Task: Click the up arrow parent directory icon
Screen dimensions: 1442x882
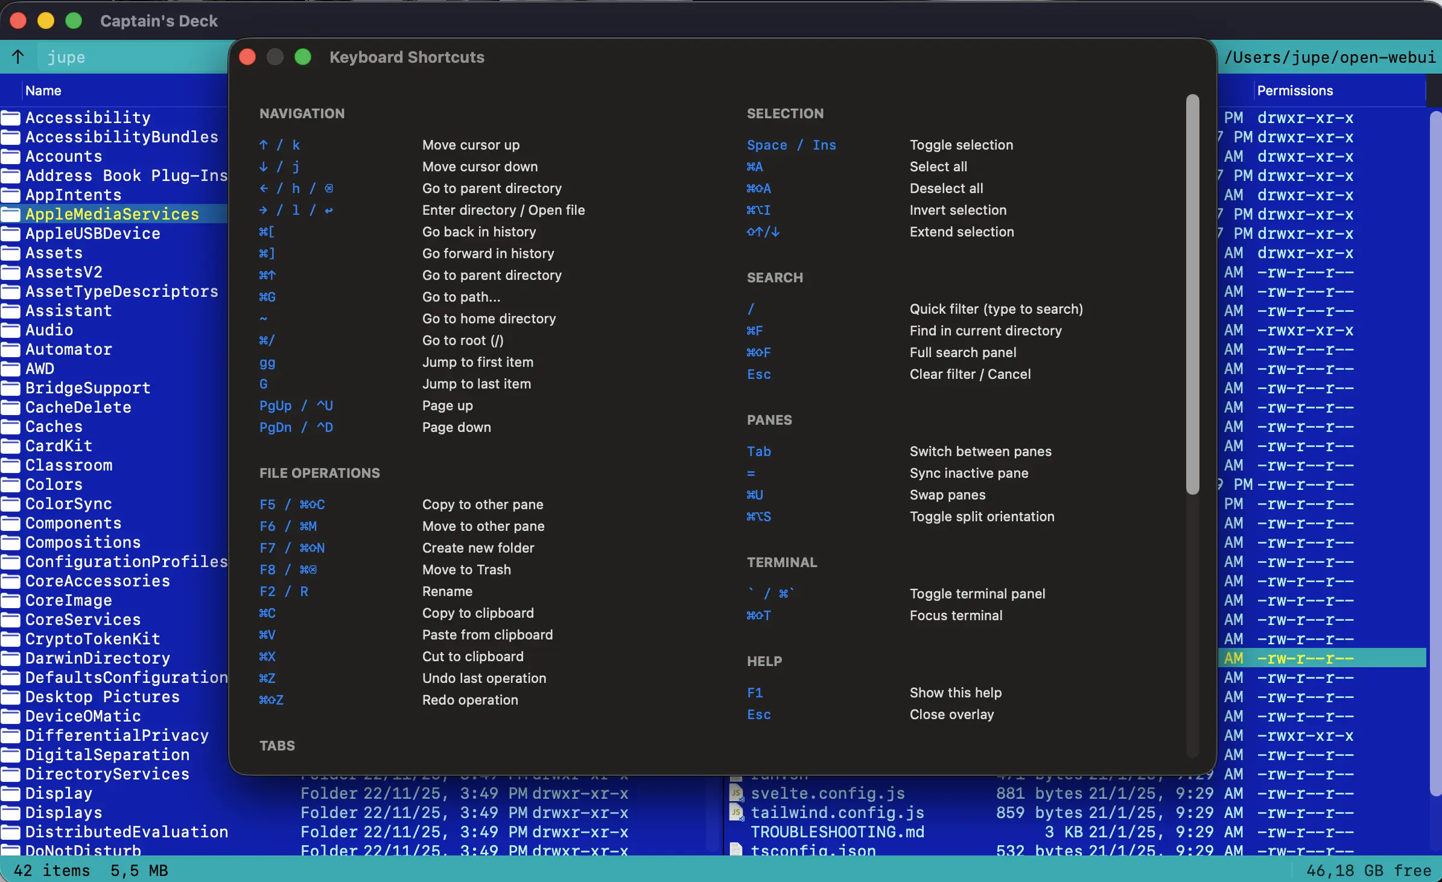Action: (x=18, y=57)
